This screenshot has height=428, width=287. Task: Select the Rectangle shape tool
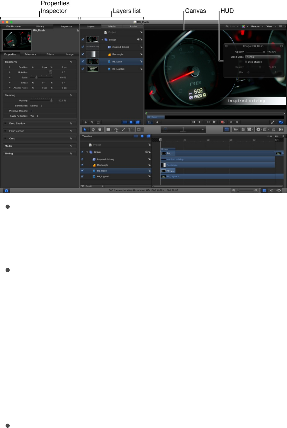[x=108, y=129]
